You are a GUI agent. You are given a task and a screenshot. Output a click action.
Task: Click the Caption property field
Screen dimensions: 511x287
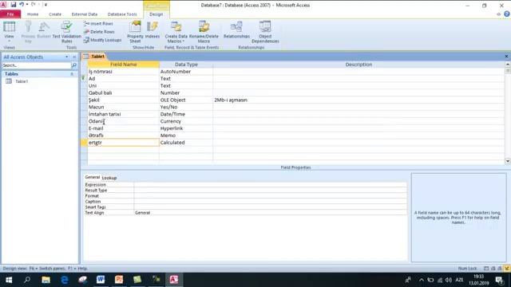pos(271,202)
